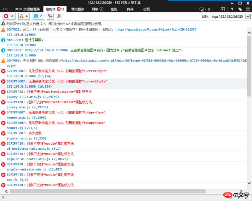The image size is (252, 201).
Task: Switch to the DOM 资源管理器 tab
Action: coord(27,9)
